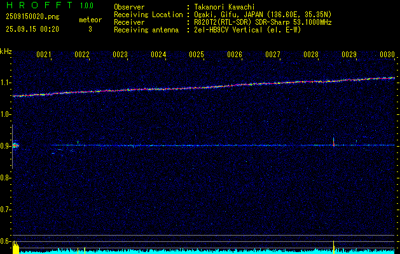Screen dimensions: 400x254
Task: Click frequency axis label 1.0
Action: coord(5,114)
